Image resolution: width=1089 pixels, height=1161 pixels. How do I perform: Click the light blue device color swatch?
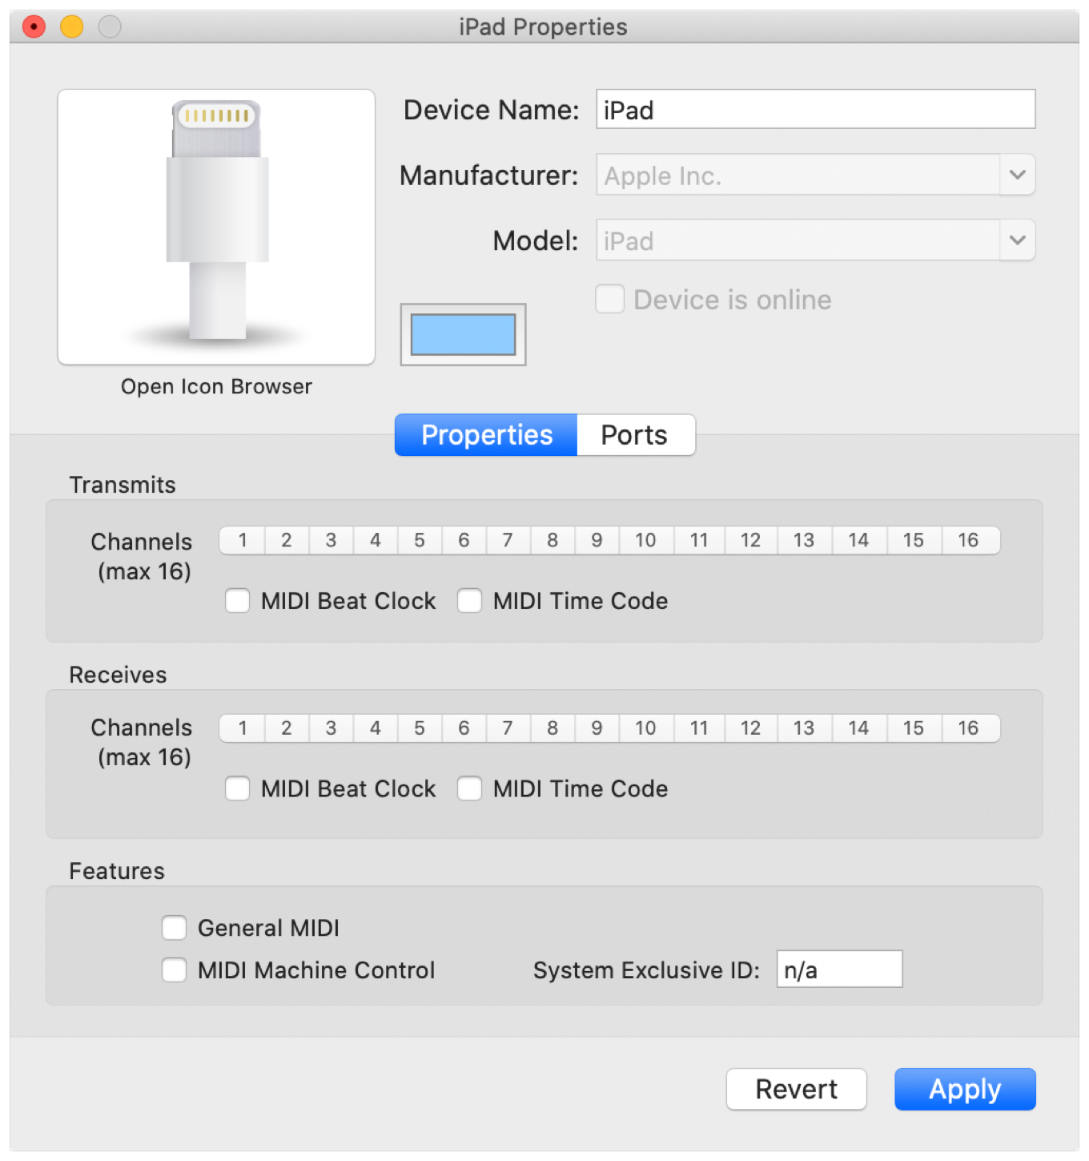[x=463, y=334]
